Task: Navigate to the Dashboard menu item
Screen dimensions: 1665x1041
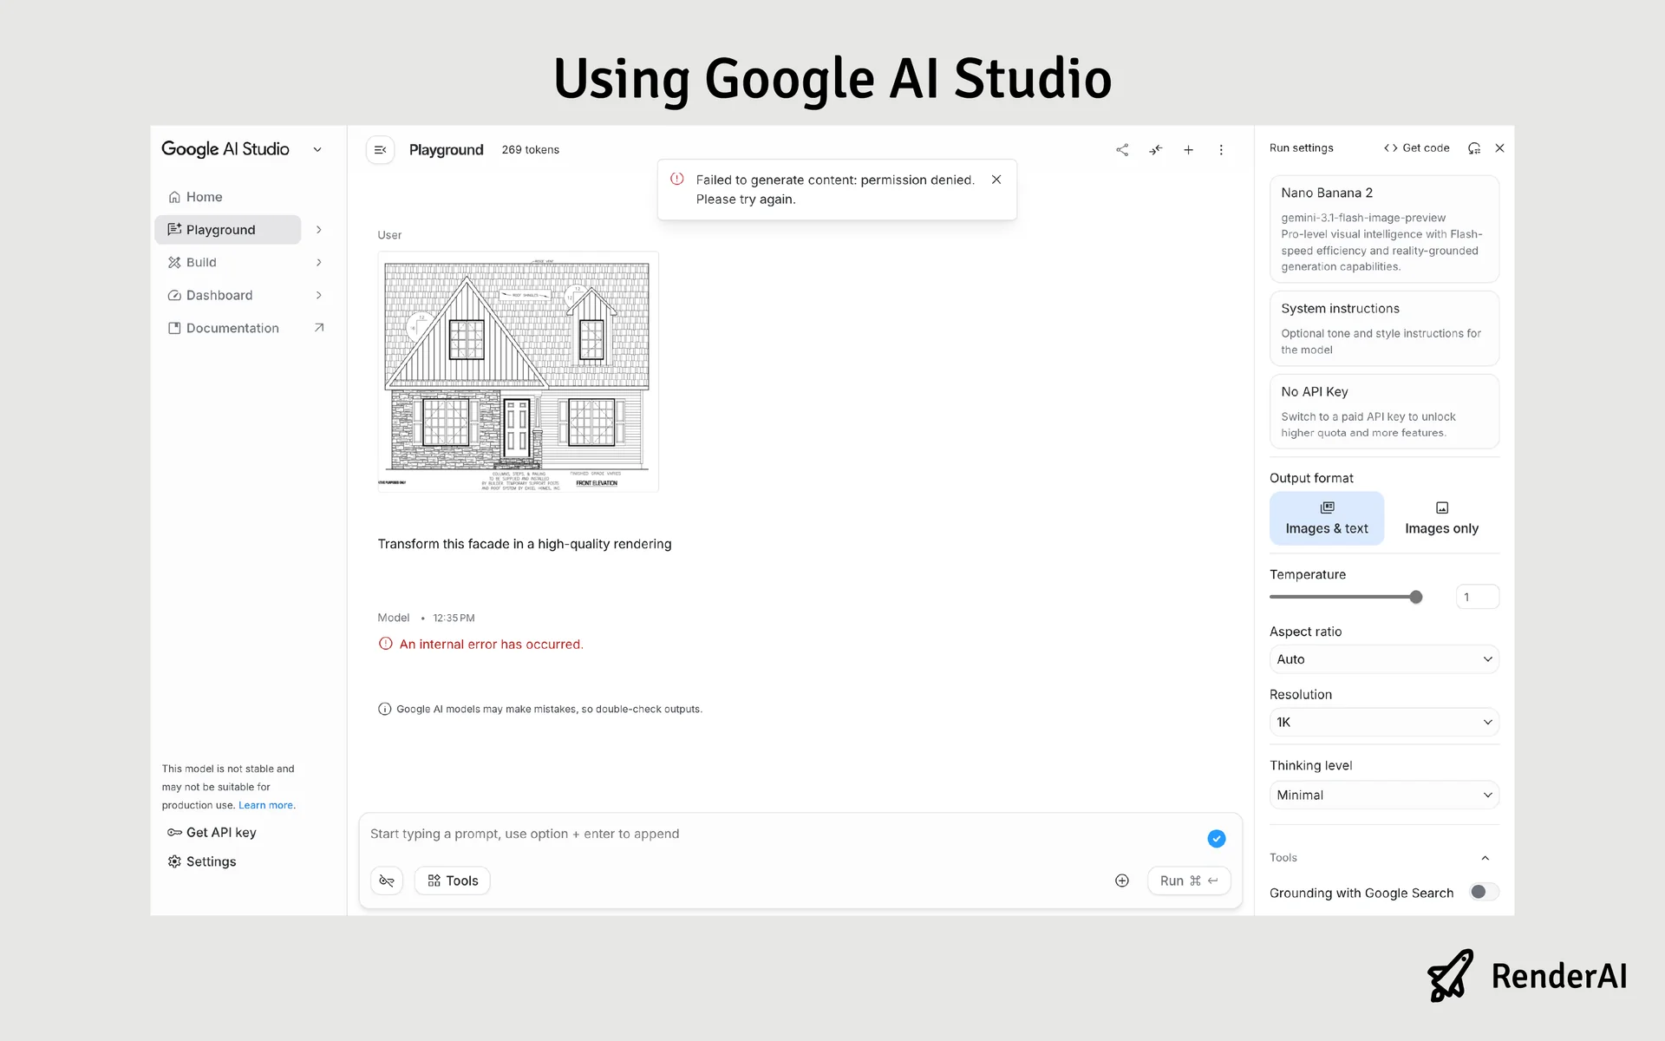Action: (x=219, y=295)
